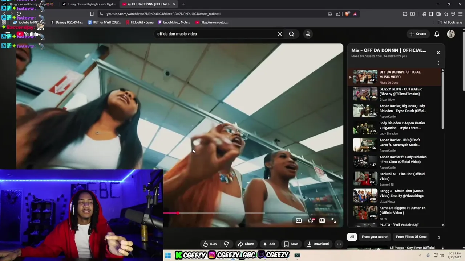Open browser hamburger menu
This screenshot has width=465, height=261.
coord(460,14)
